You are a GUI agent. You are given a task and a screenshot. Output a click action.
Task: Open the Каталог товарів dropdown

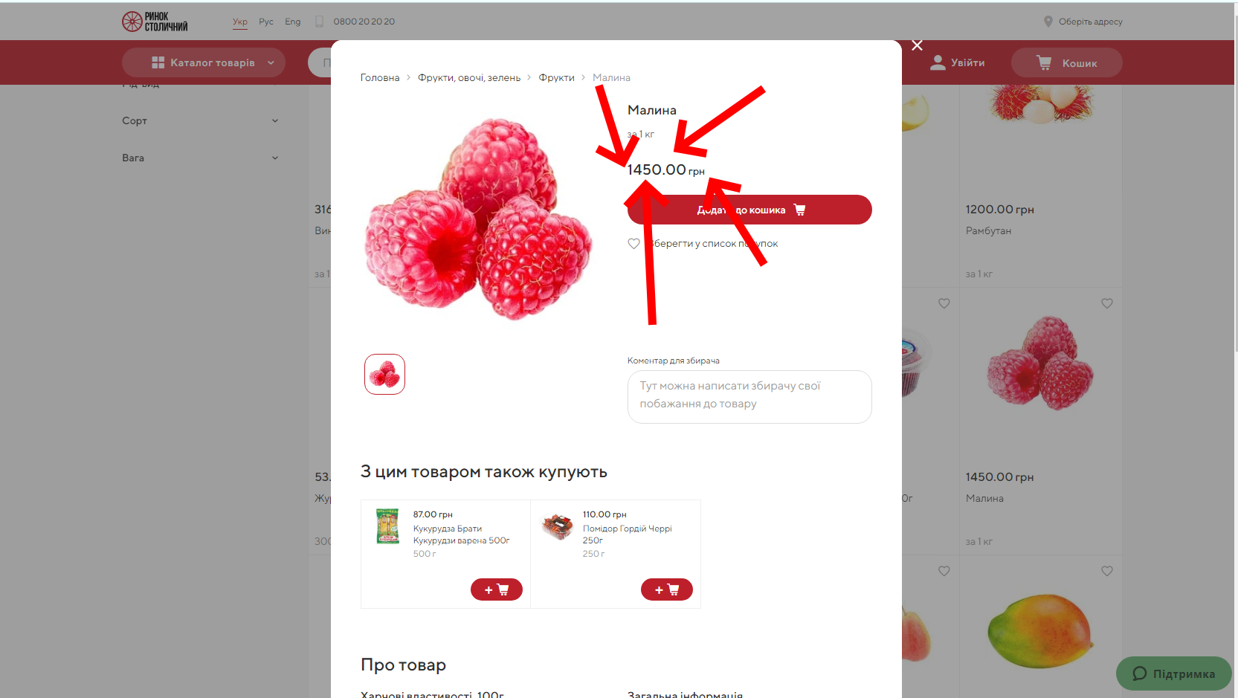[203, 62]
